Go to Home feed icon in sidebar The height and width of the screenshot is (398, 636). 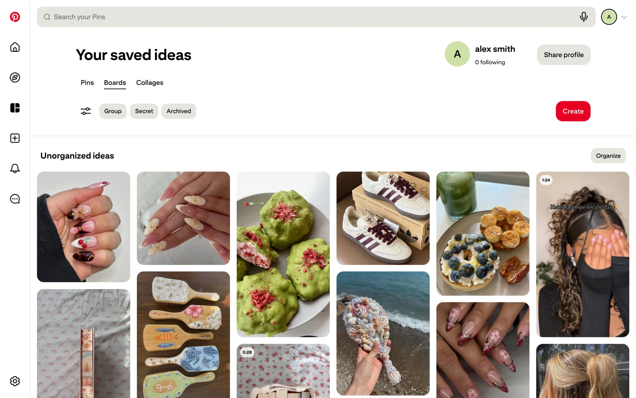pos(15,47)
